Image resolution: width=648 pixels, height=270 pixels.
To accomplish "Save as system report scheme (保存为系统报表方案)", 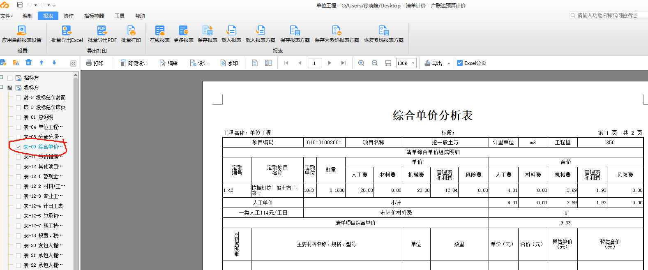I will [337, 34].
